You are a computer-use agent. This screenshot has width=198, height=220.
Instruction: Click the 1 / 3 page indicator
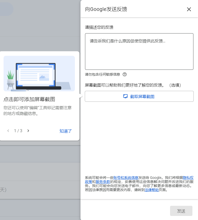[18, 131]
